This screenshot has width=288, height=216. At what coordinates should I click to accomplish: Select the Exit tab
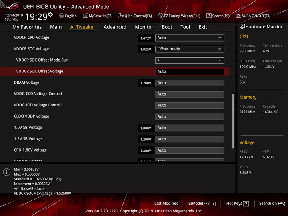point(203,27)
